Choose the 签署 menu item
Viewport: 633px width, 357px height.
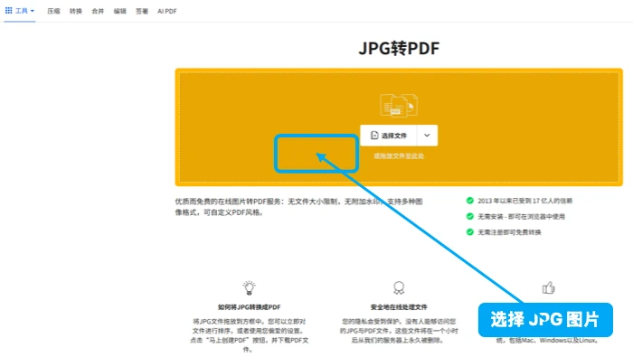coord(142,11)
